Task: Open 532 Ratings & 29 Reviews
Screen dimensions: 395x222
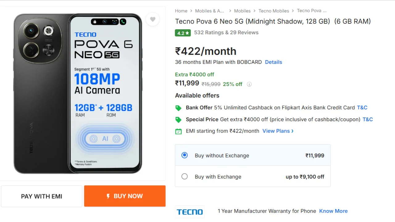Action: (x=226, y=32)
